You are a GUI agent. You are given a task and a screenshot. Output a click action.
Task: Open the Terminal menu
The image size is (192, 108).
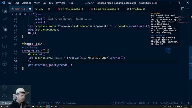point(60,3)
